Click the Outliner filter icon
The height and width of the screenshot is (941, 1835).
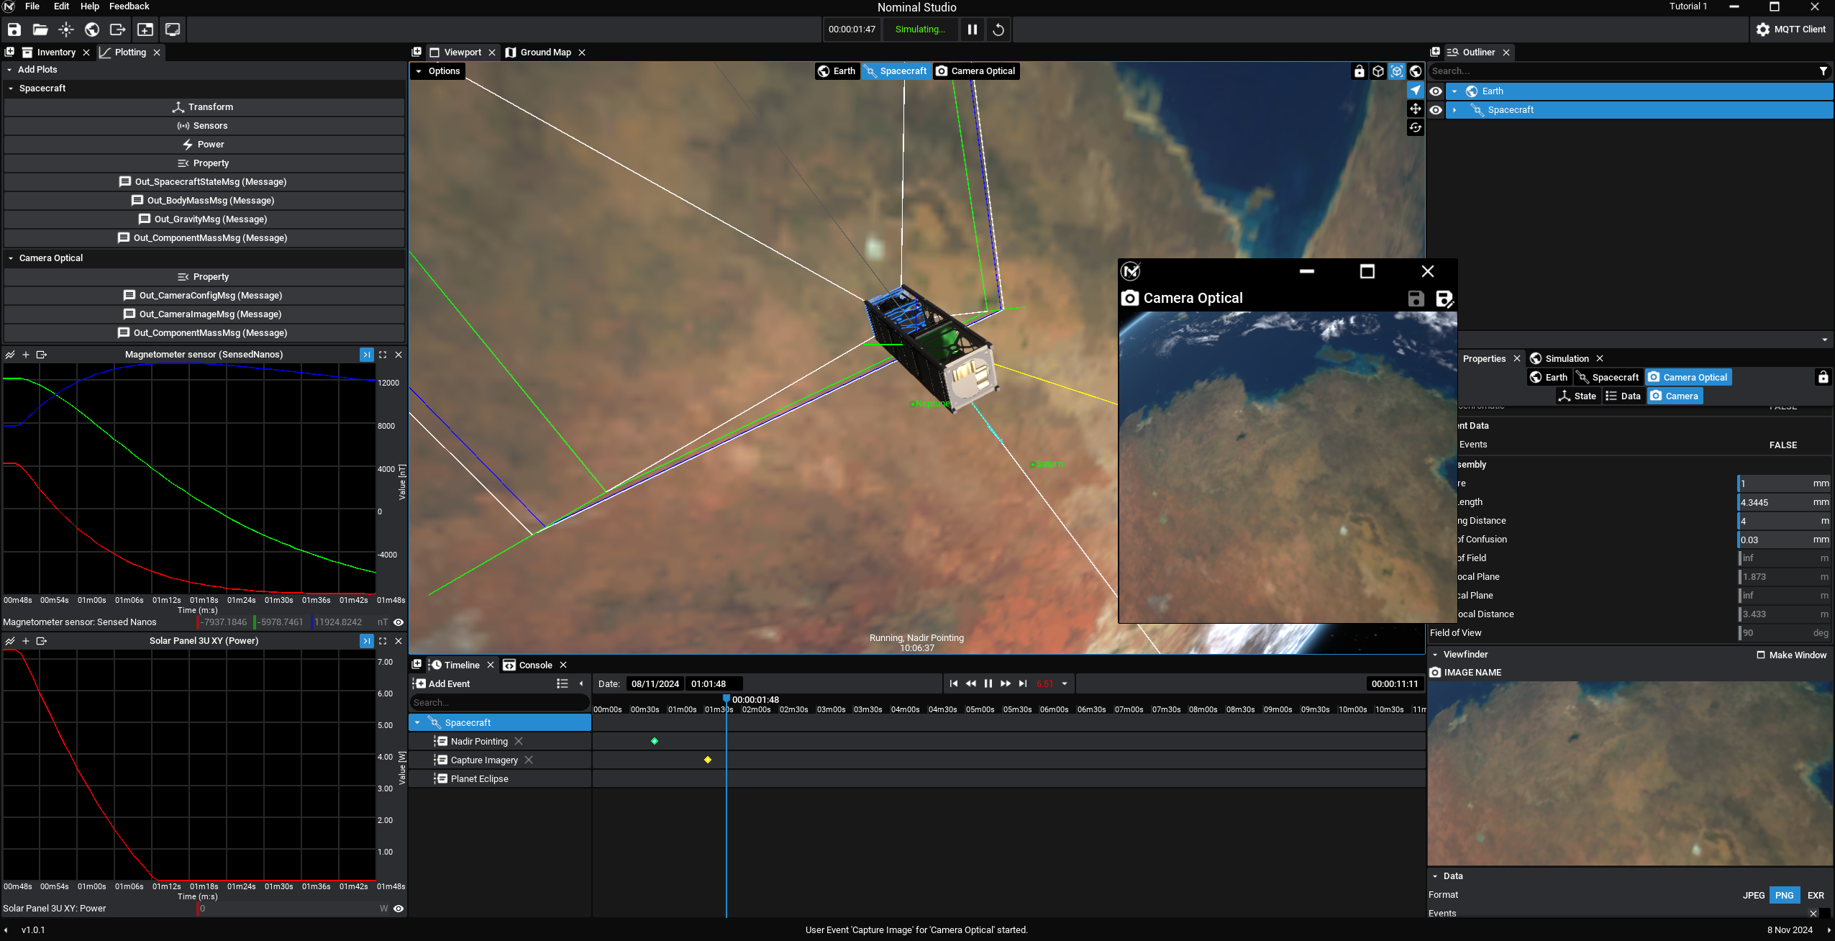[1823, 71]
